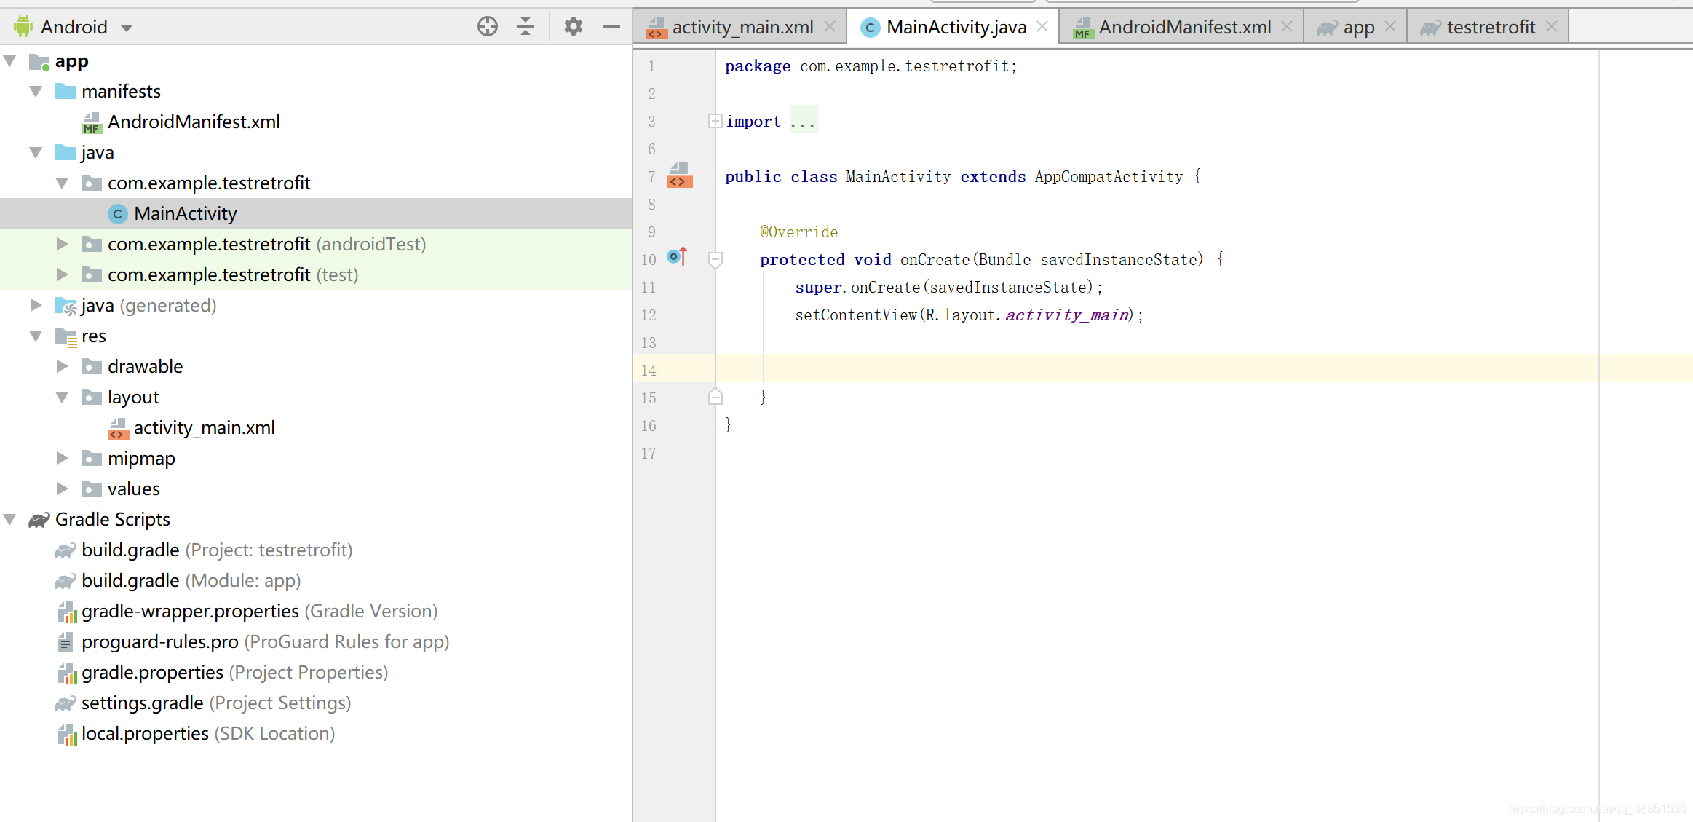Switch to the activity_main.xml tab
This screenshot has height=822, width=1693.
pos(741,27)
